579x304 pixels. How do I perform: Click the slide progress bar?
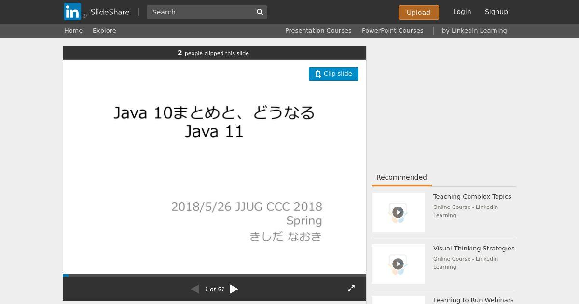pos(214,276)
